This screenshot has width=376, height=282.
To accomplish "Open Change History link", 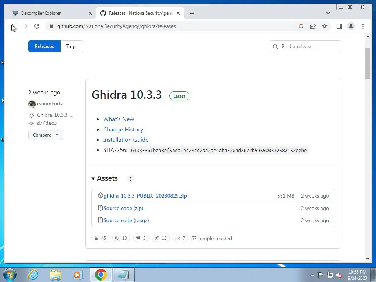I will 123,130.
